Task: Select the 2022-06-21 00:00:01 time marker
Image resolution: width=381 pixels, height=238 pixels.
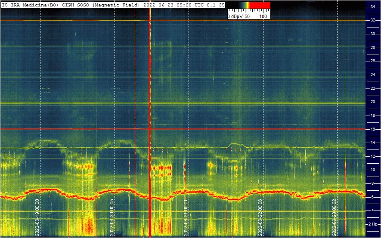Action: (186, 217)
